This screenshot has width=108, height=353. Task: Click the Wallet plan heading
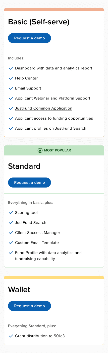pos(19,290)
